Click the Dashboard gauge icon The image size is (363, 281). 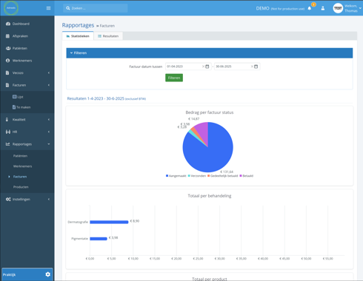8,24
